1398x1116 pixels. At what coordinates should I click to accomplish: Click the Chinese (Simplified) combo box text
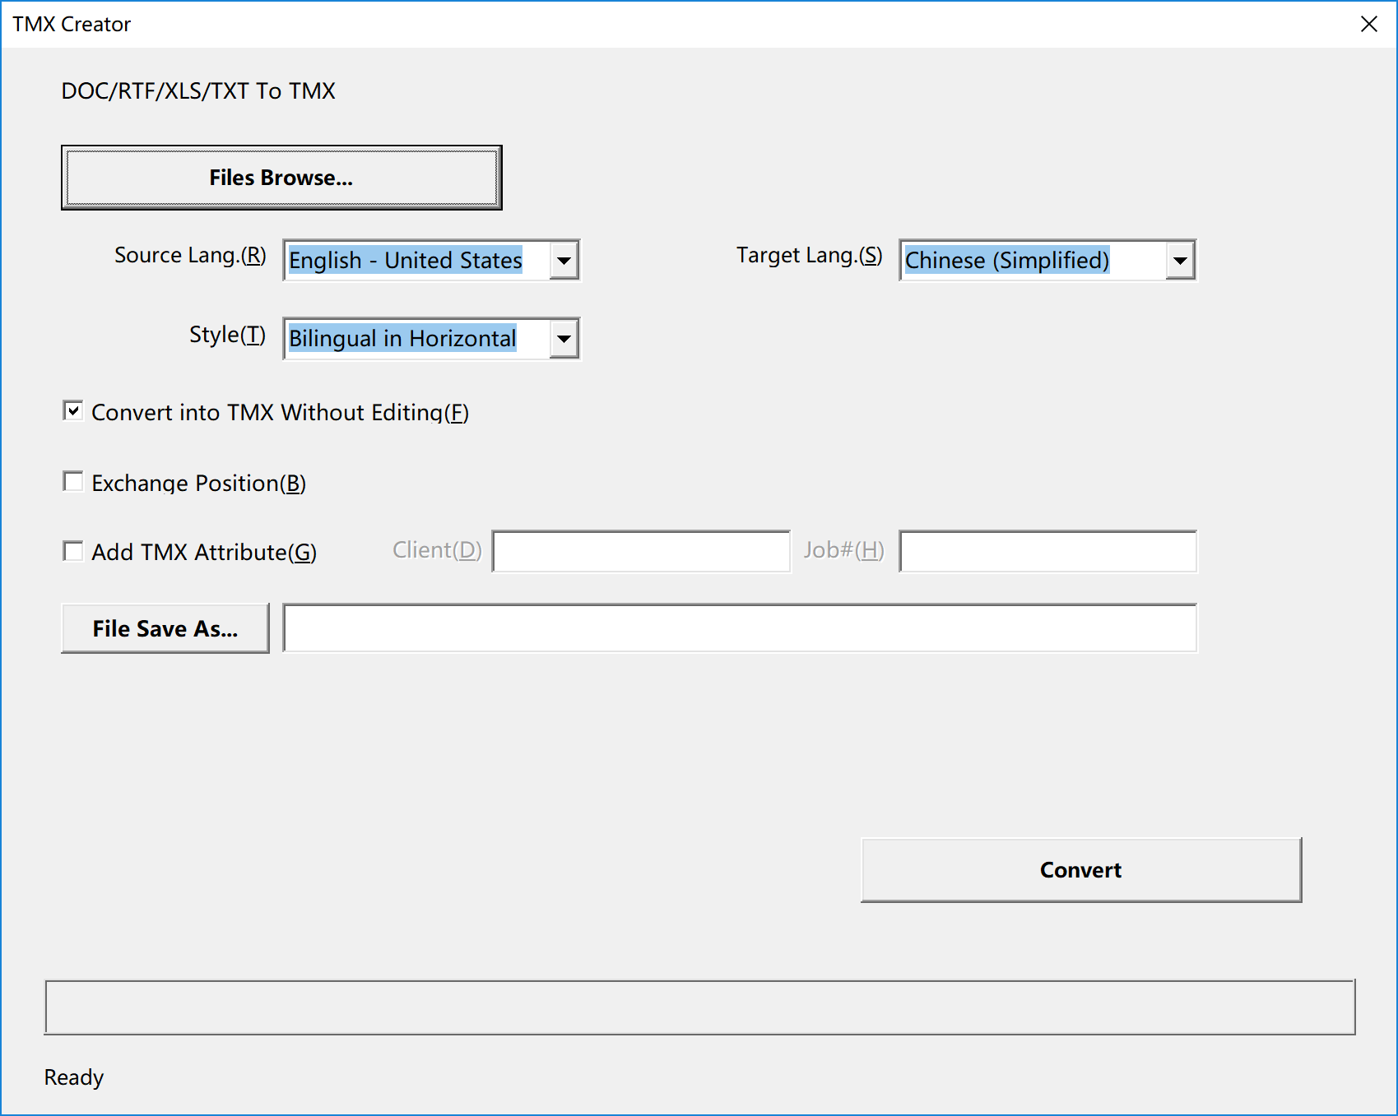[1006, 261]
